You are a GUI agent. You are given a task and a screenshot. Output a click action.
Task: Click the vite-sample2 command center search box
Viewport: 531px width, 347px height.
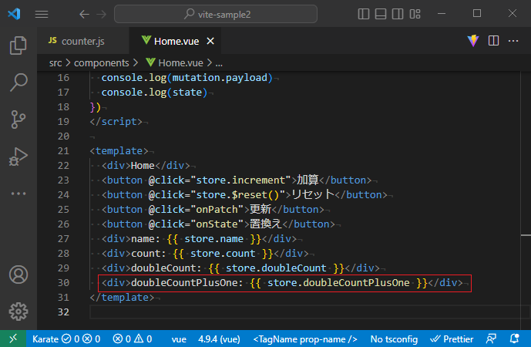[x=216, y=14]
